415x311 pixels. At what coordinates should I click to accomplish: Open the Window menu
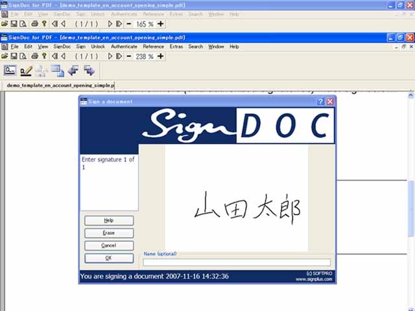216,47
